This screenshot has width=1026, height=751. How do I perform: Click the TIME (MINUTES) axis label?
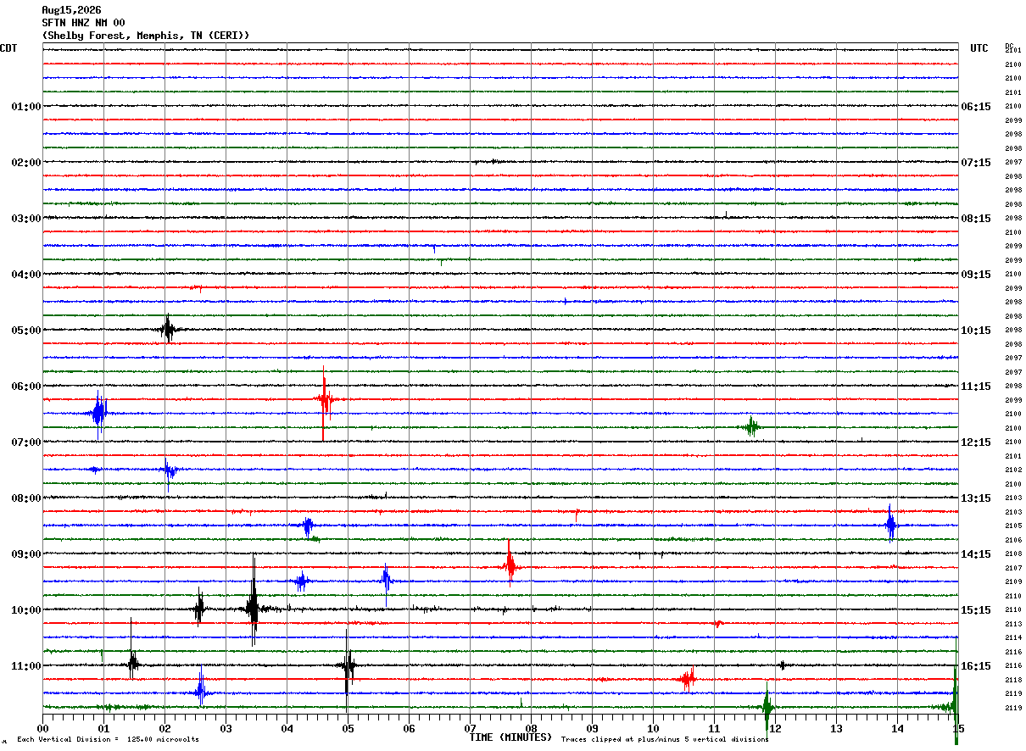click(510, 737)
